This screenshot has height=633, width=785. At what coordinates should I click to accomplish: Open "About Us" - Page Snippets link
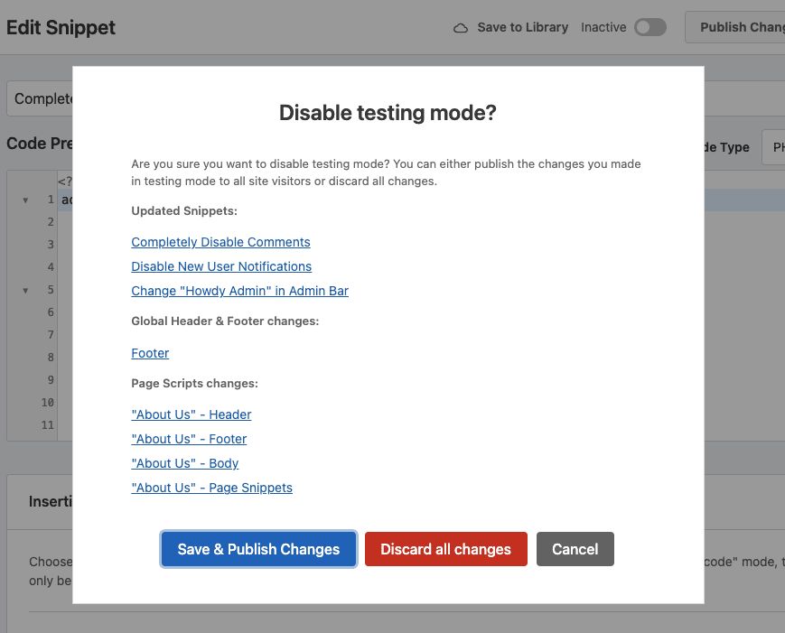click(x=211, y=488)
